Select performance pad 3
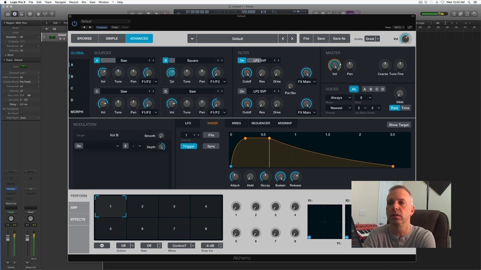481x270 pixels. click(174, 206)
